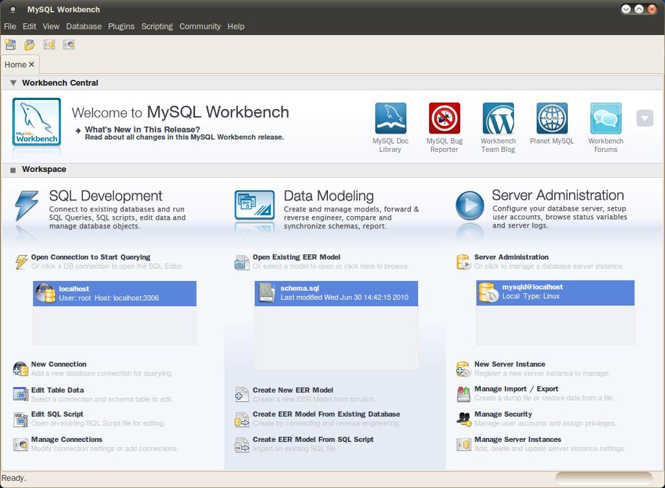Click Create EER Model From Existing Database icon
This screenshot has height=488, width=665.
[242, 420]
